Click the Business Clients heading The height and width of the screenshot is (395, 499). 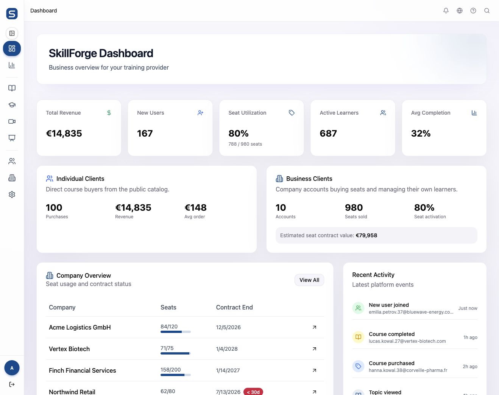click(x=309, y=179)
